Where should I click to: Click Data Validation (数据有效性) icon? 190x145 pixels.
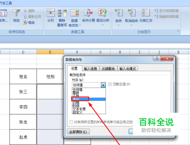74,13
